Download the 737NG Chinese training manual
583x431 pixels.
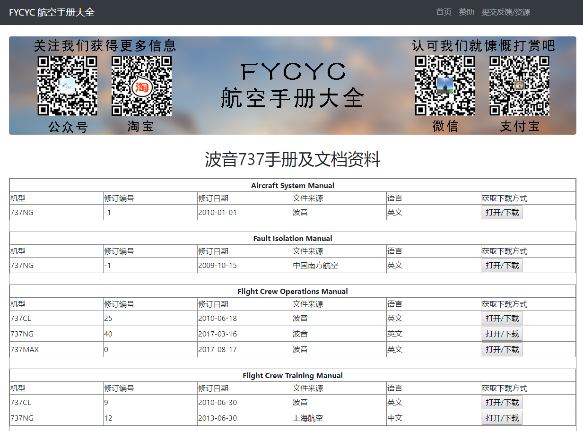click(502, 418)
